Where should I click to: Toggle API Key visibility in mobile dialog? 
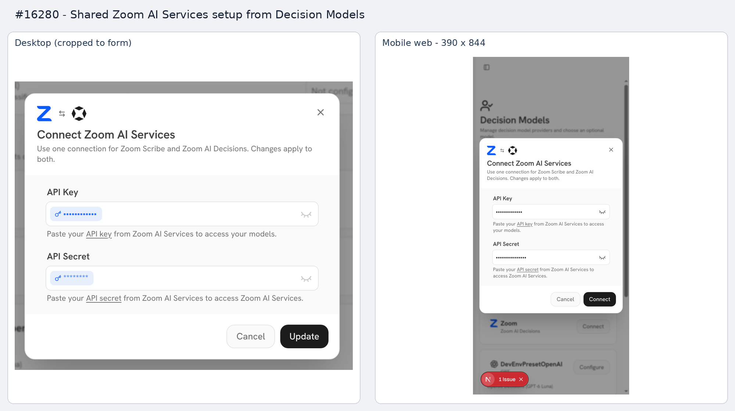602,212
